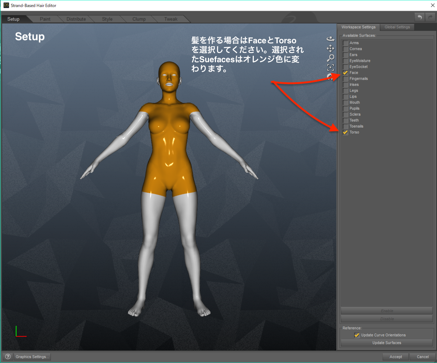Switch to the Style tab
Image resolution: width=437 pixels, height=363 pixels.
coord(107,19)
